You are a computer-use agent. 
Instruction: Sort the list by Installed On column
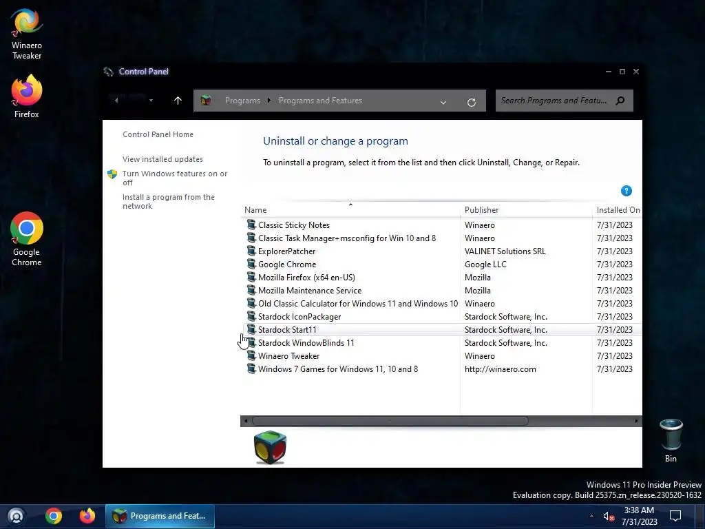coord(618,209)
